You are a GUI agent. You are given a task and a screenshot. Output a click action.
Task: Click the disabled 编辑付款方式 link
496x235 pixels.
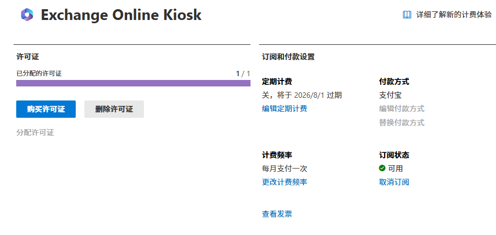[x=401, y=109]
